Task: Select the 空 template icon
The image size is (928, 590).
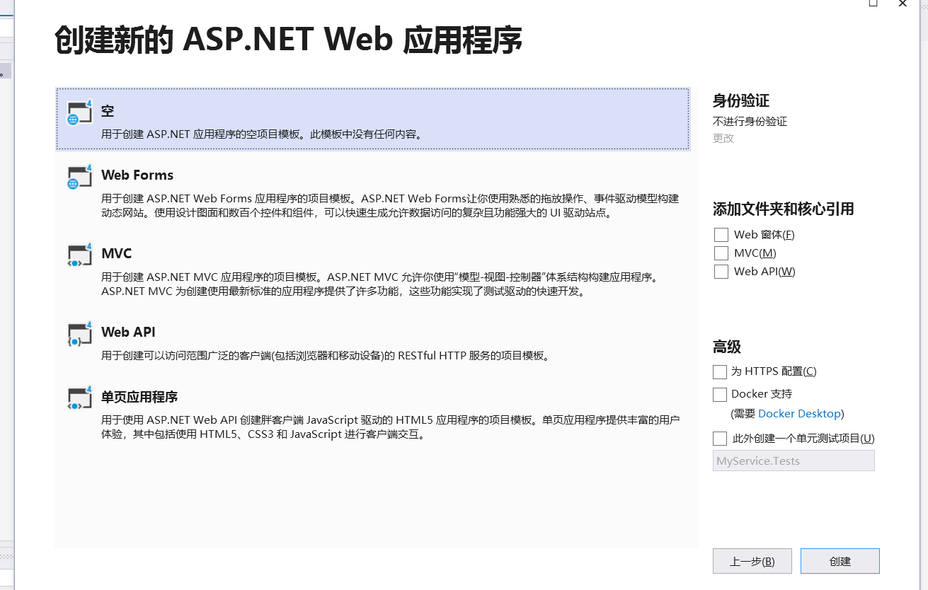Action: pos(79,112)
